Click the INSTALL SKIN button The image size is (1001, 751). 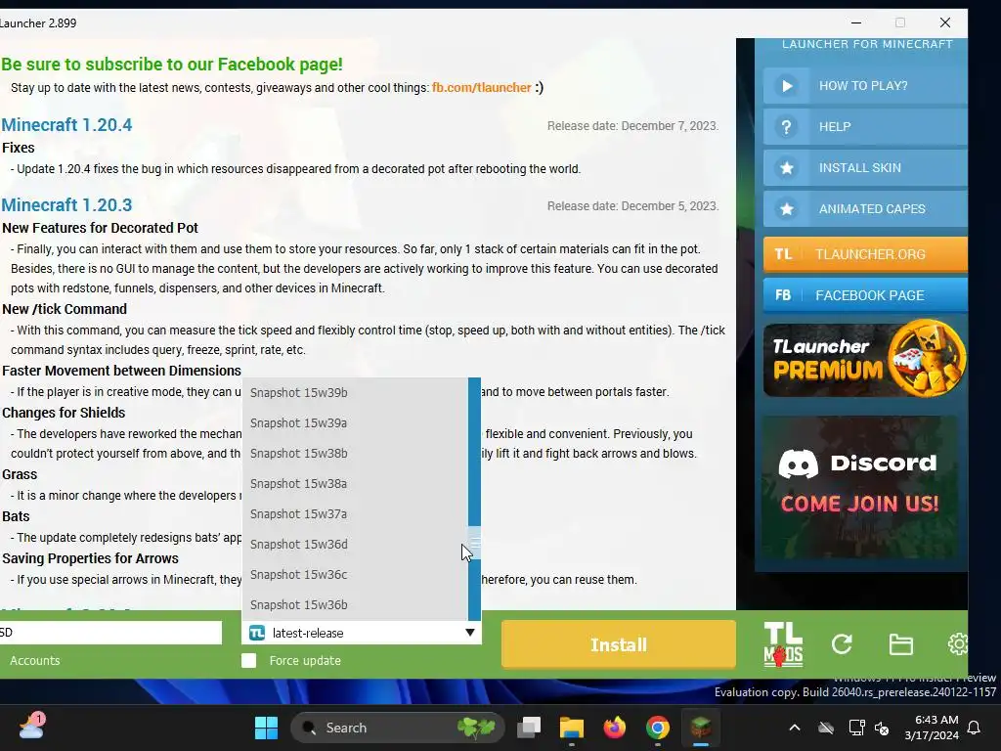(x=865, y=168)
